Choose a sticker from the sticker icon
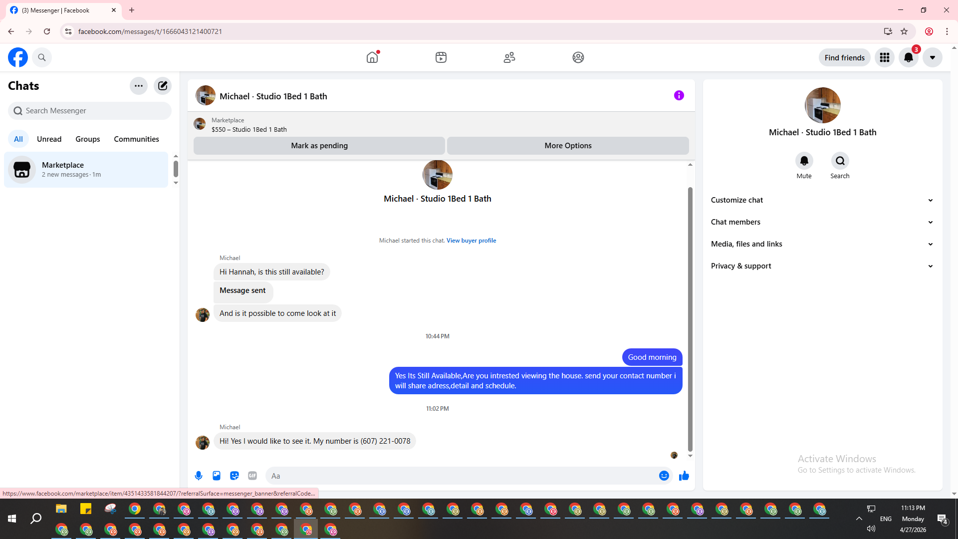This screenshot has width=958, height=539. tap(235, 476)
